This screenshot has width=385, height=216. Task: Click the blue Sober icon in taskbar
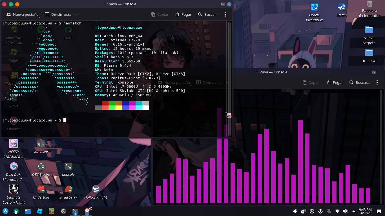click(x=39, y=211)
